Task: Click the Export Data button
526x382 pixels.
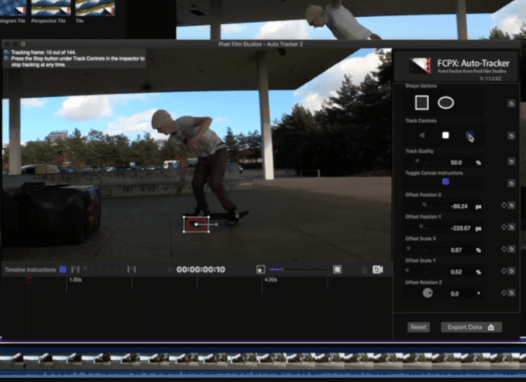Action: (472, 327)
